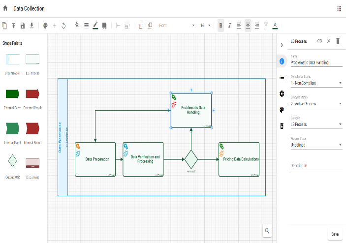Screen dimensions: 346x243
Task: Click the Save button
Action: [335, 234]
